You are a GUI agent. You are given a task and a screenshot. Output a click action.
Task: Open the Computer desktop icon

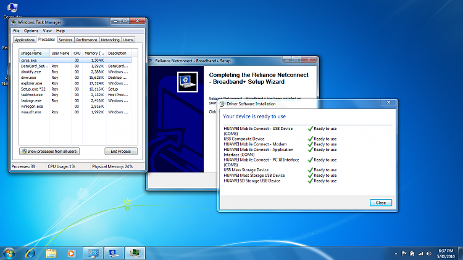coord(12,9)
